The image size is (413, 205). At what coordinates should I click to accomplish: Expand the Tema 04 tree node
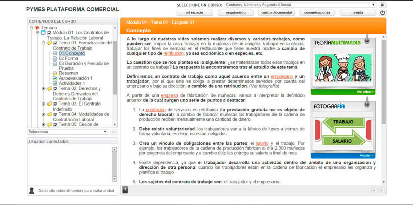coord(43,114)
